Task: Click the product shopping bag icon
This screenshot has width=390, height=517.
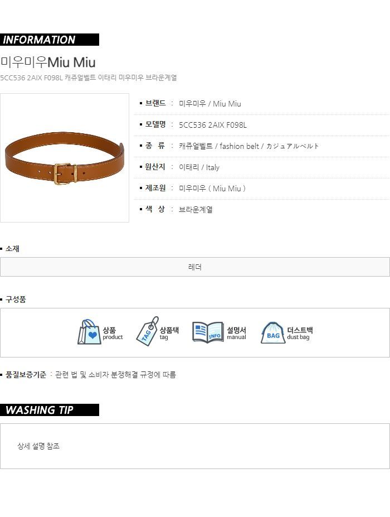Action: click(x=89, y=332)
